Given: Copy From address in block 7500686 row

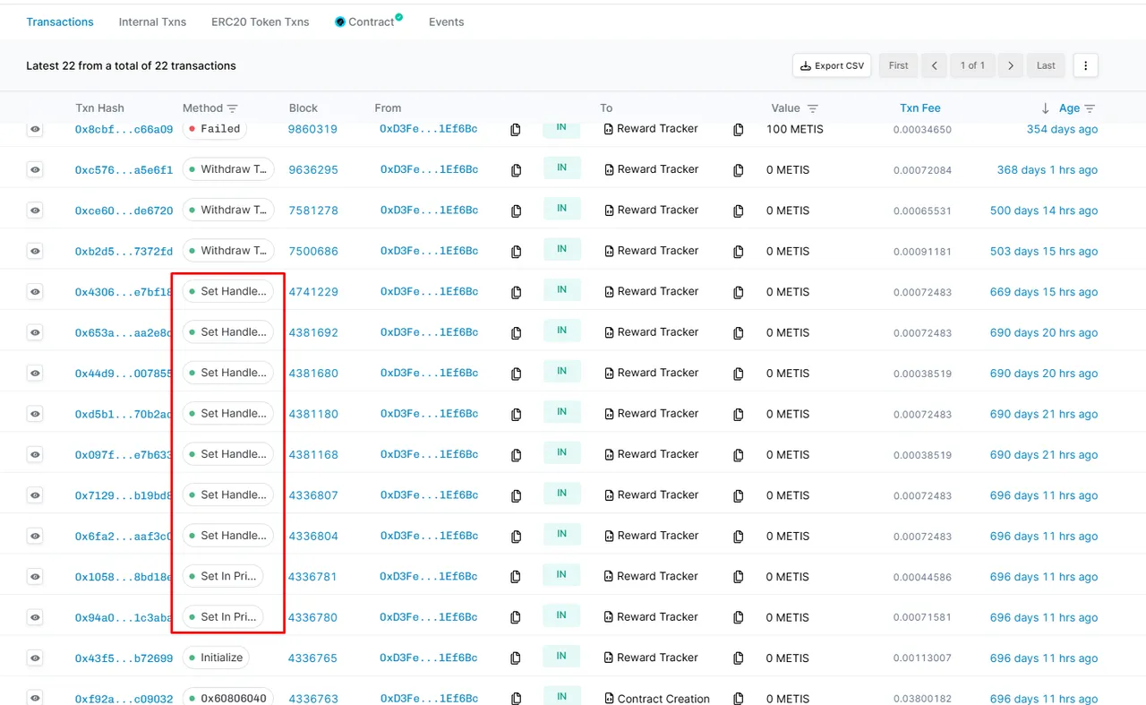Looking at the screenshot, I should [516, 252].
